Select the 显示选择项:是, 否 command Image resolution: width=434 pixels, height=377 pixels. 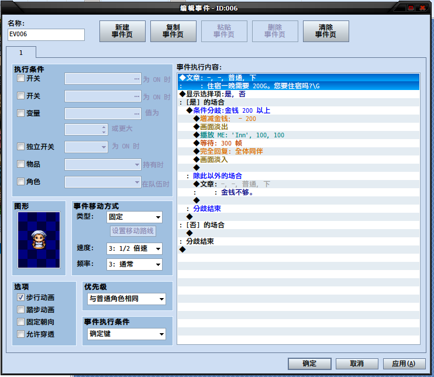tap(298, 94)
